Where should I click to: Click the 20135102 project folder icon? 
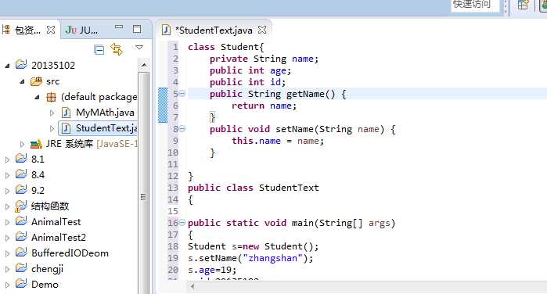[x=21, y=65]
